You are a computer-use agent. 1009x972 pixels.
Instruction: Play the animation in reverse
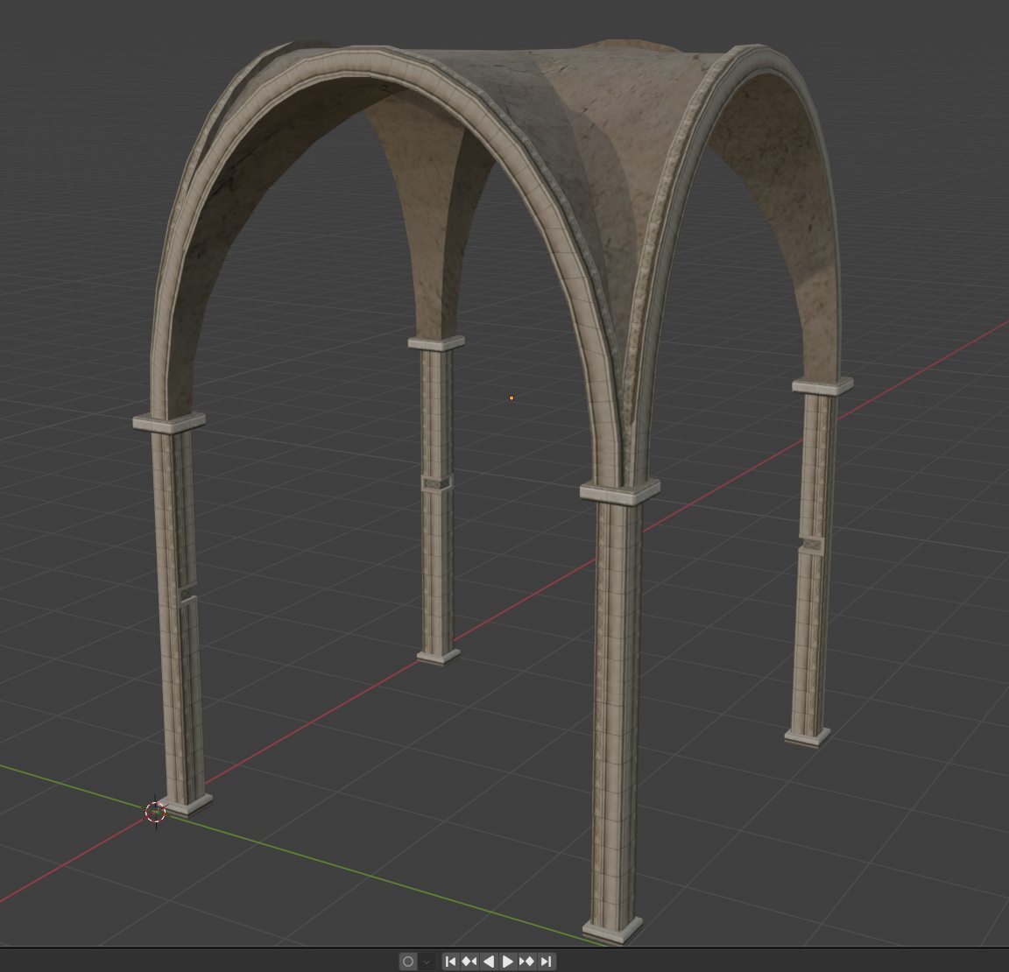click(489, 961)
